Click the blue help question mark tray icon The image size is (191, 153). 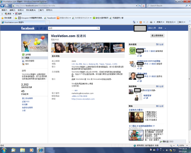(157, 150)
